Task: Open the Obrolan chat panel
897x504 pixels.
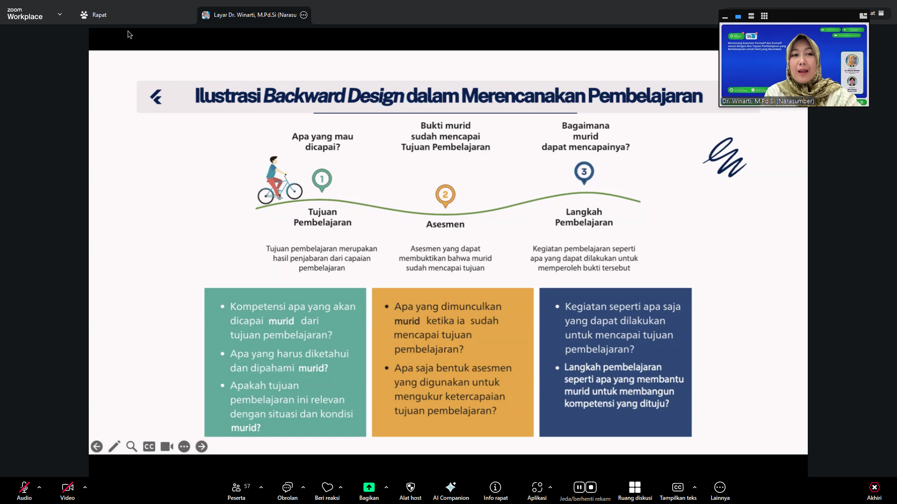Action: pos(287,490)
